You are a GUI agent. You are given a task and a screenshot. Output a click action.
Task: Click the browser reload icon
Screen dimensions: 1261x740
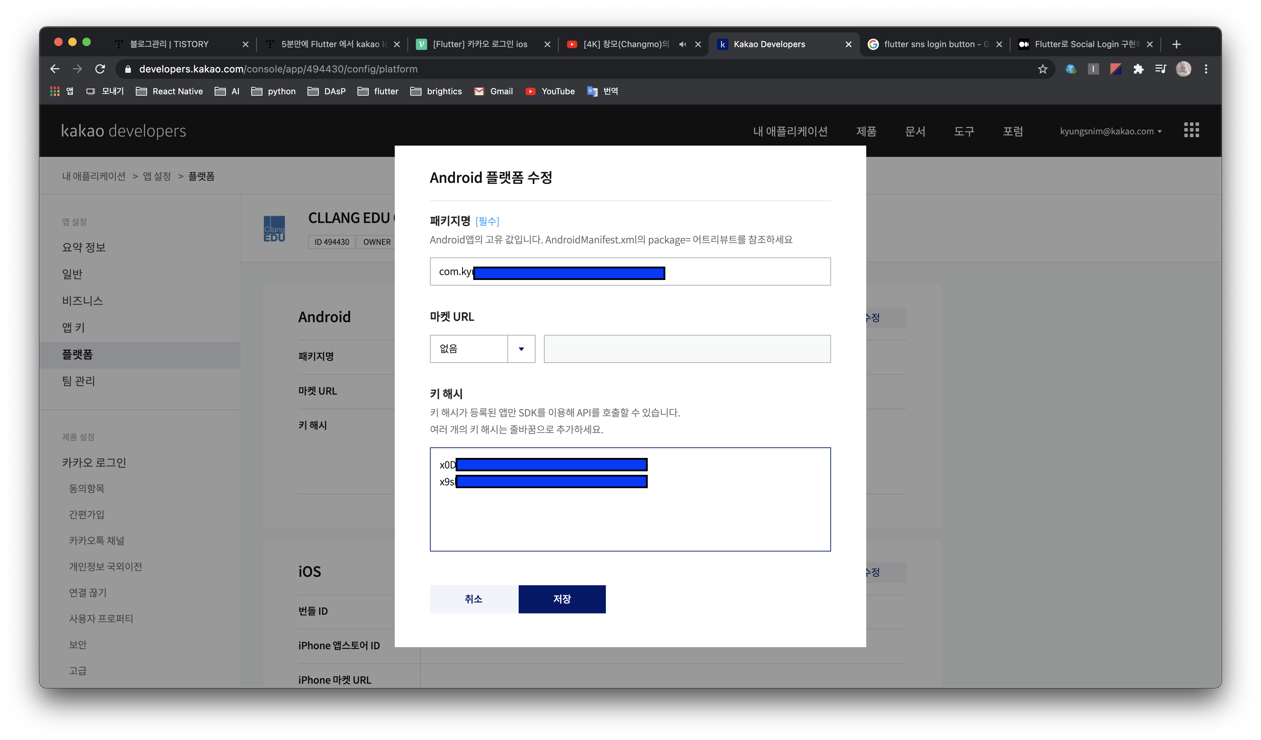100,69
